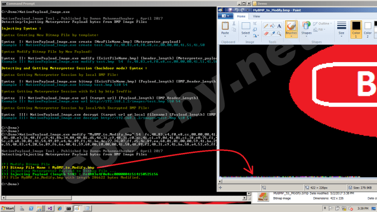Show hidden system tray icons

325,209
